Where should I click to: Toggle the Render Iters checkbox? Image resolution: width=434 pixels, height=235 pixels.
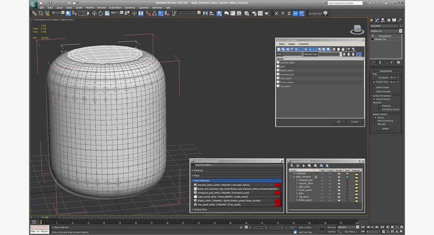pos(374,82)
